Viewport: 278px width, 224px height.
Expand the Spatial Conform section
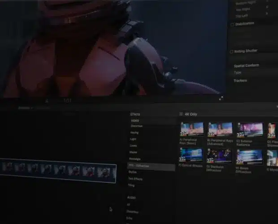[x=246, y=65]
